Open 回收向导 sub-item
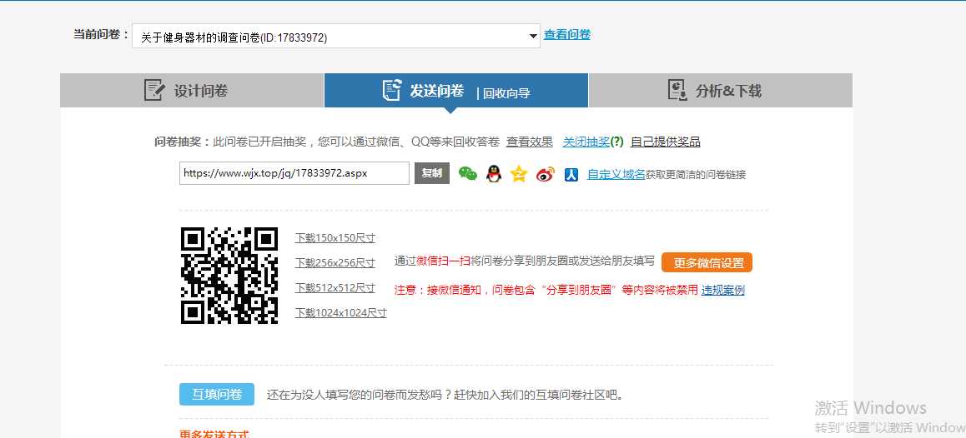 pyautogui.click(x=506, y=93)
